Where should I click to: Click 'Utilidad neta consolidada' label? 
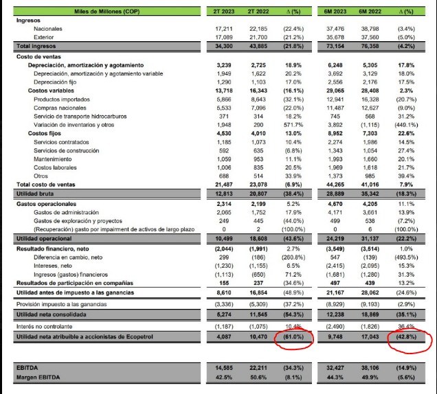click(52, 314)
